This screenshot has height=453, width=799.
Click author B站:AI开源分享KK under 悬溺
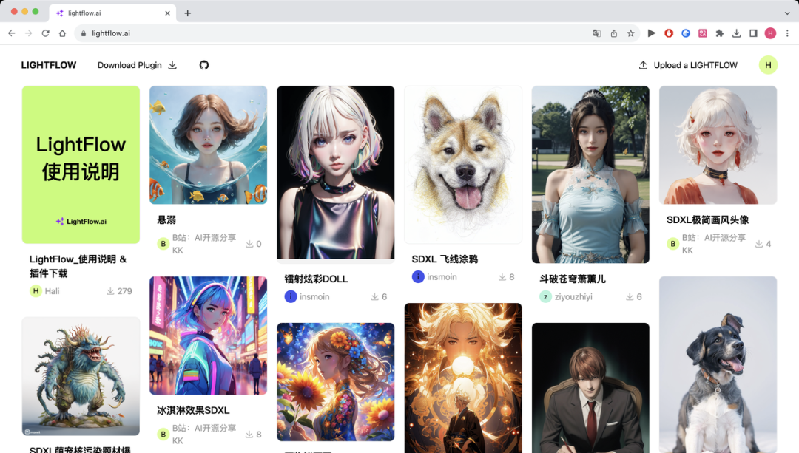pos(204,244)
